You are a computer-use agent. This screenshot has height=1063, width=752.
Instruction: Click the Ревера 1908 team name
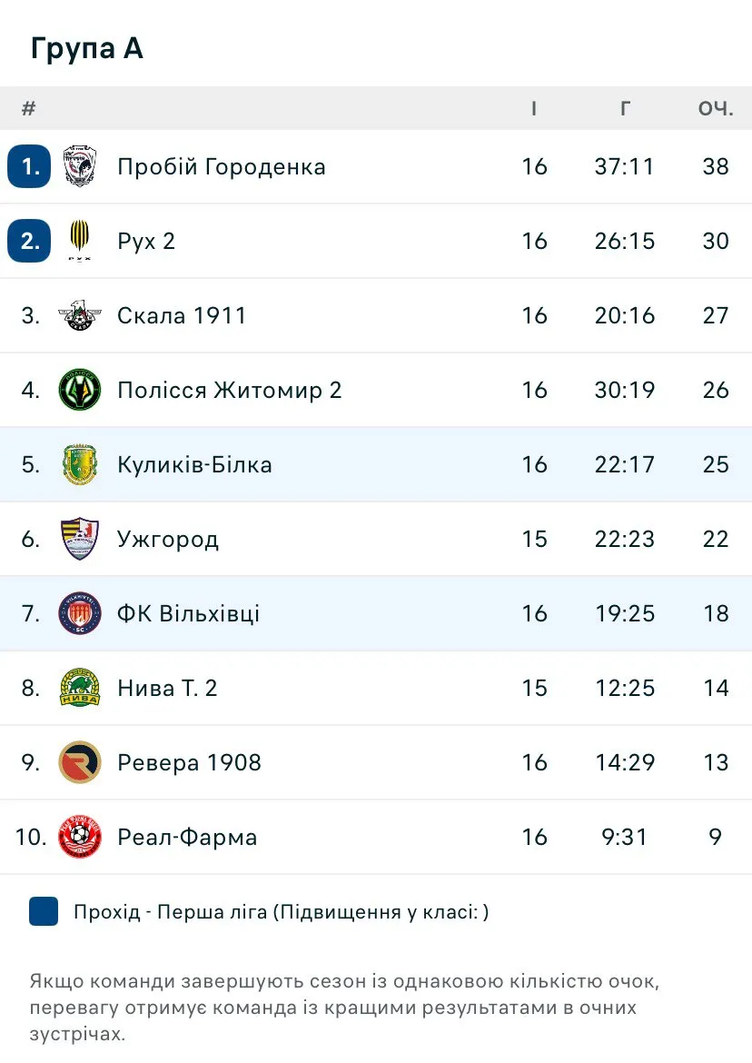pos(189,762)
